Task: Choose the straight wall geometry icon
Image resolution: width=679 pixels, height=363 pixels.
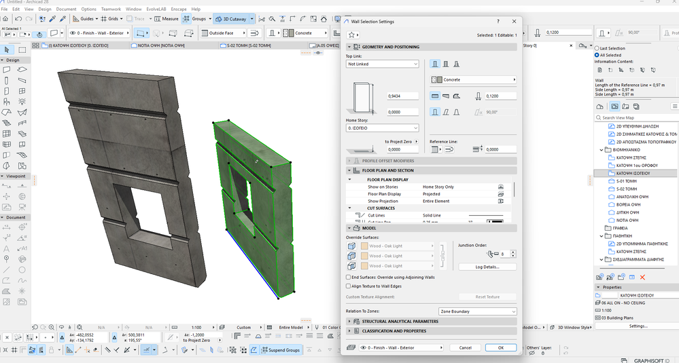Action: click(x=435, y=96)
